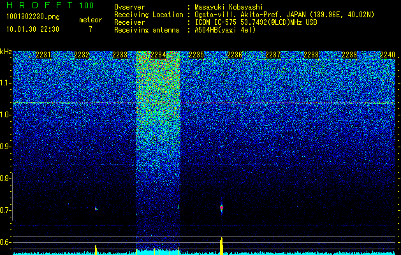The image size is (401, 255).
Task: Click the 2240 time label
Action: pos(388,55)
